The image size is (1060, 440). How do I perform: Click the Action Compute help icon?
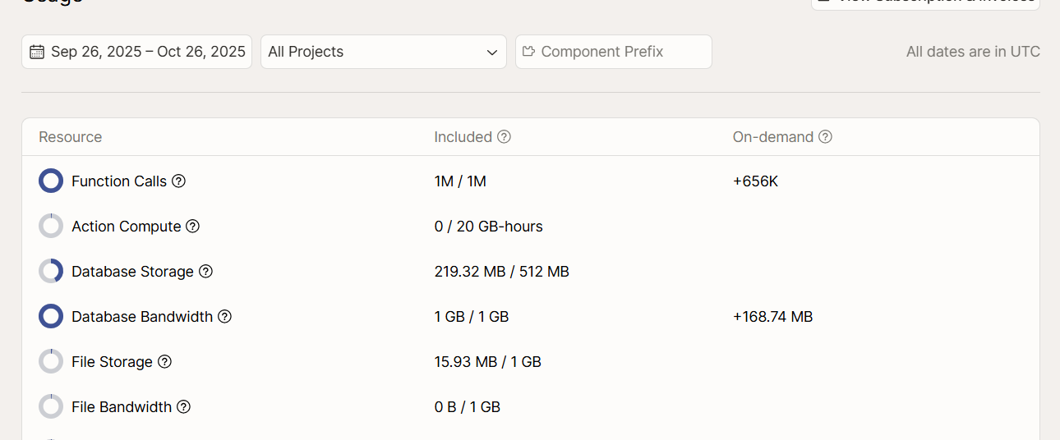coord(192,227)
